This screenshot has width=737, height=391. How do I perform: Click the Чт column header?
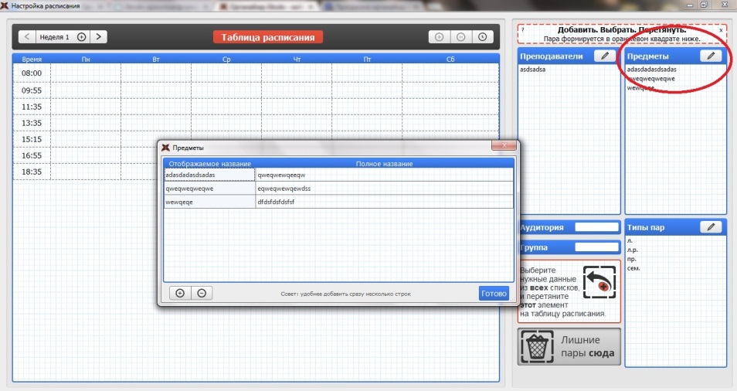[x=297, y=59]
